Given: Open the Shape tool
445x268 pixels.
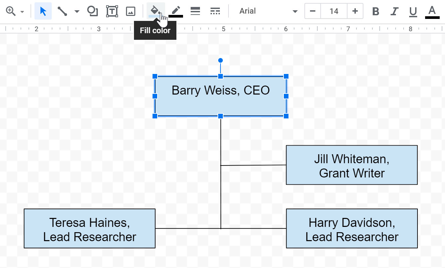Looking at the screenshot, I should (x=92, y=11).
